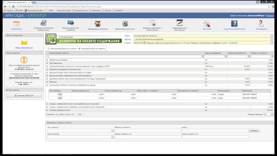
Task: Click the Добавить button
Action: (x=254, y=130)
